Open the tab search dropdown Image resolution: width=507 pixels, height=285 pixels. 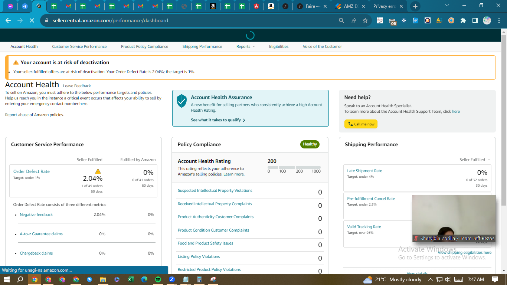tap(447, 6)
